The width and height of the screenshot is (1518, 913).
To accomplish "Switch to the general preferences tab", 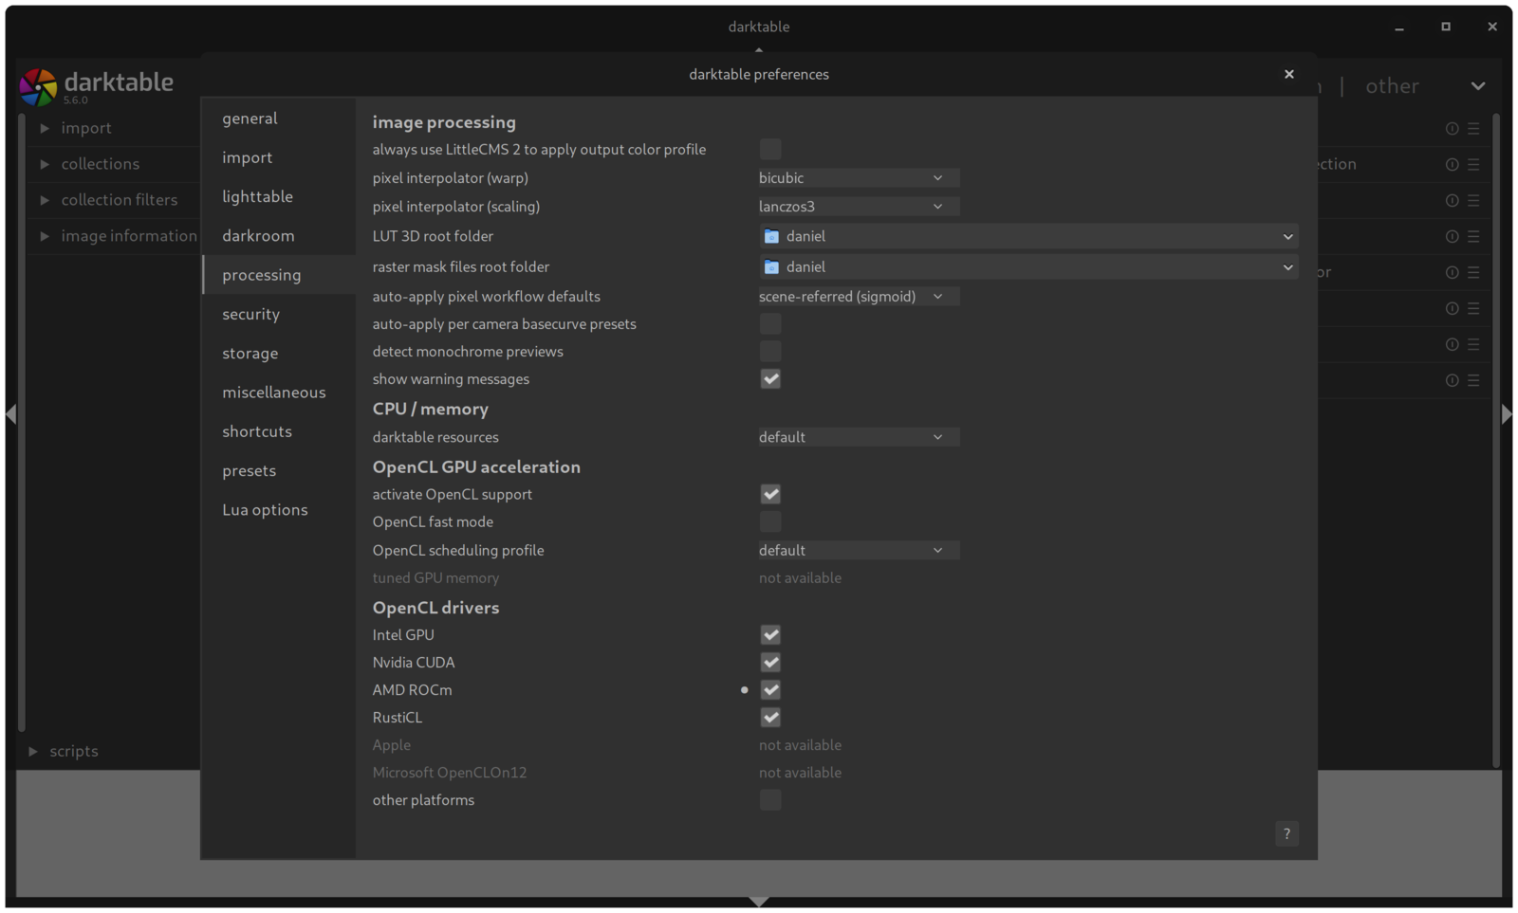I will coord(279,119).
